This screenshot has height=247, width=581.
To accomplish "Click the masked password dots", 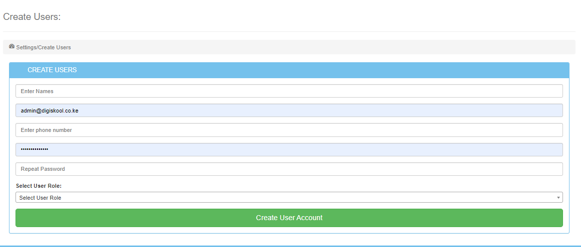I will click(x=34, y=149).
